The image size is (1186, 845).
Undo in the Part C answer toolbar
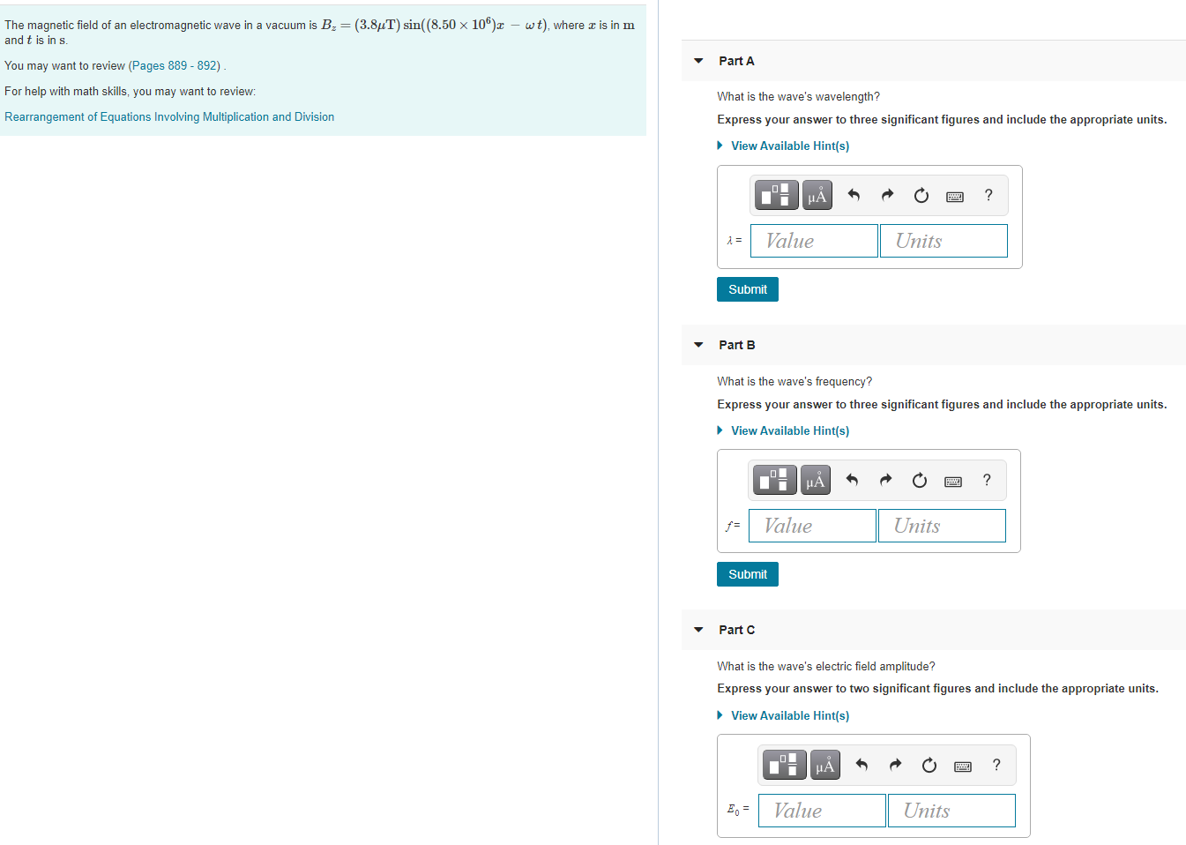(862, 765)
